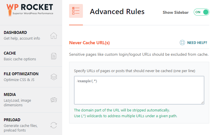Screen dimensions: 213x135
Task: Click the Dashboard home icon
Action: (x=54, y=36)
